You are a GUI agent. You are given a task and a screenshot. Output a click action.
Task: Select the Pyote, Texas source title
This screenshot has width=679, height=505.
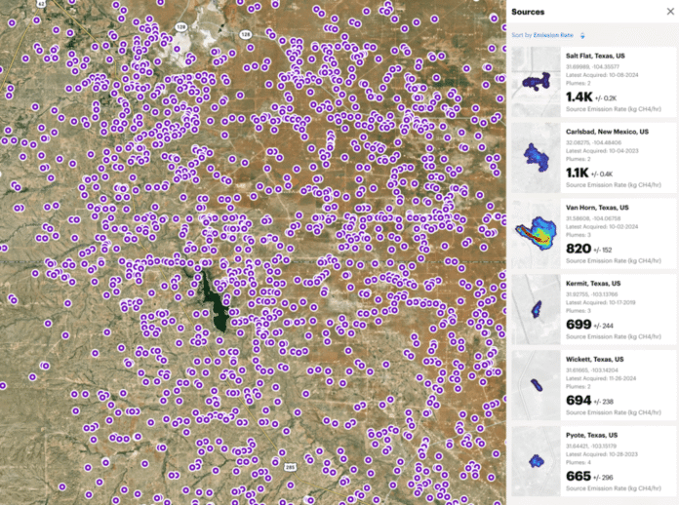[590, 434]
